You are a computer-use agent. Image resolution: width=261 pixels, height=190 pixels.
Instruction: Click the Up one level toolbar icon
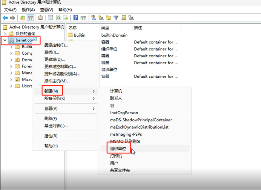pyautogui.click(x=23, y=18)
